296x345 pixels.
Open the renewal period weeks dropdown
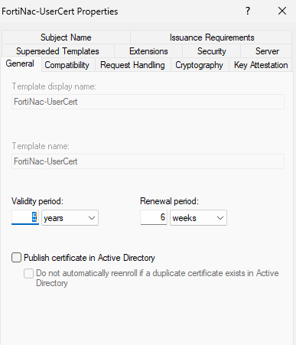[198, 218]
